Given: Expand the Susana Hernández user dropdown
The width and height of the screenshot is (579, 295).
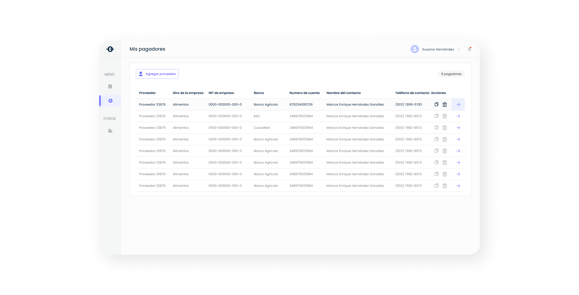Looking at the screenshot, I should coord(459,49).
